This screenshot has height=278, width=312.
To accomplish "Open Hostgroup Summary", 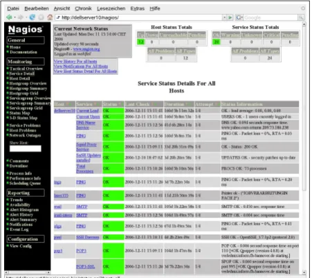I will (x=28, y=88).
